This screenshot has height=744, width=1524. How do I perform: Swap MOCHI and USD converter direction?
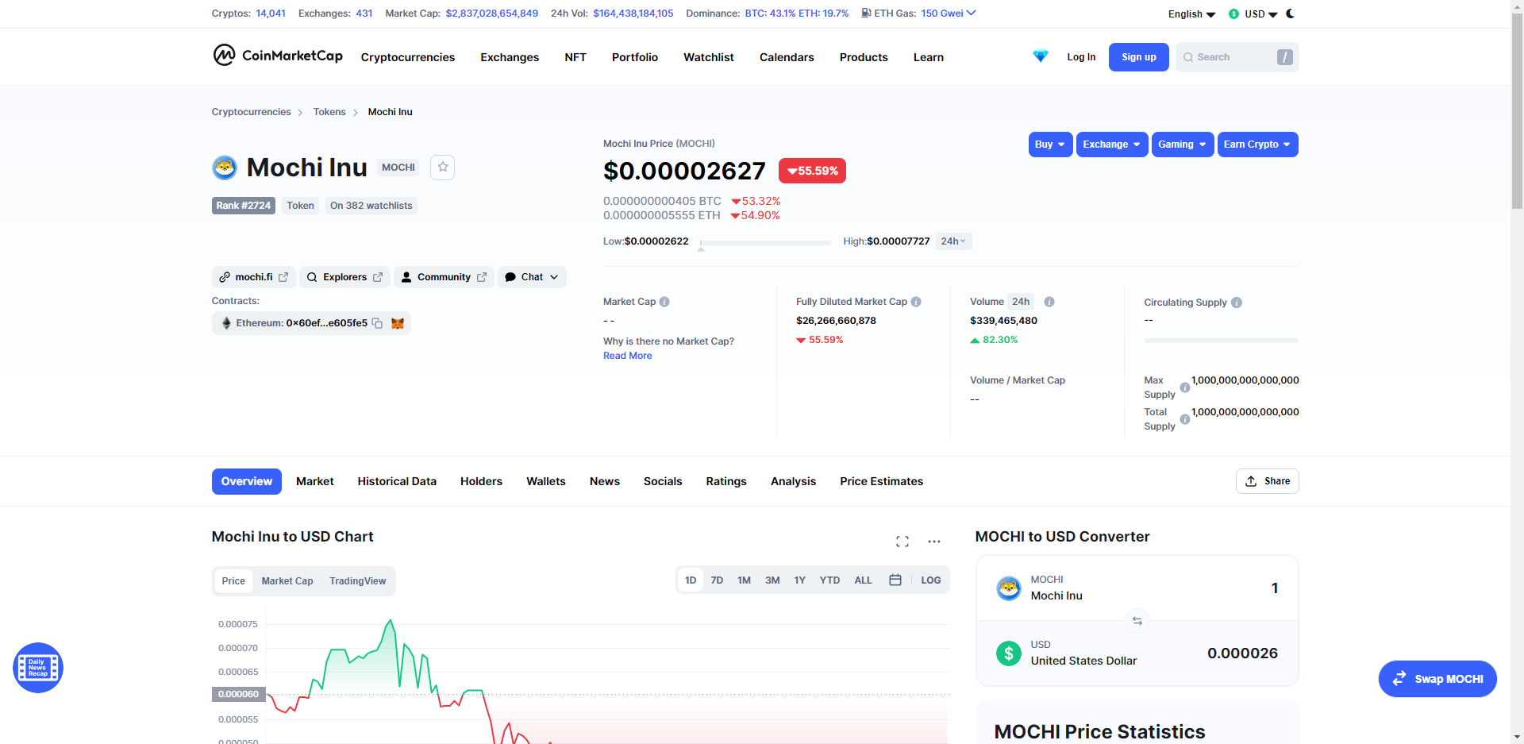pyautogui.click(x=1137, y=621)
